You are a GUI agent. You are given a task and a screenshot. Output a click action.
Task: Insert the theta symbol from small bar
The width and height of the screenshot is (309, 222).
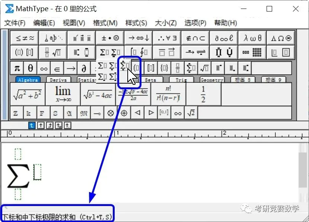point(31,68)
